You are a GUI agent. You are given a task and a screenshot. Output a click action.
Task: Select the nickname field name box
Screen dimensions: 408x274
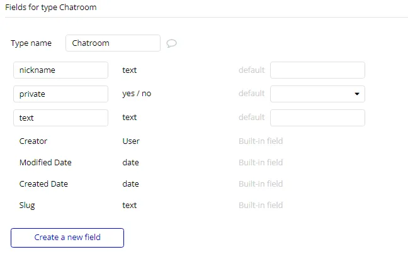click(60, 70)
